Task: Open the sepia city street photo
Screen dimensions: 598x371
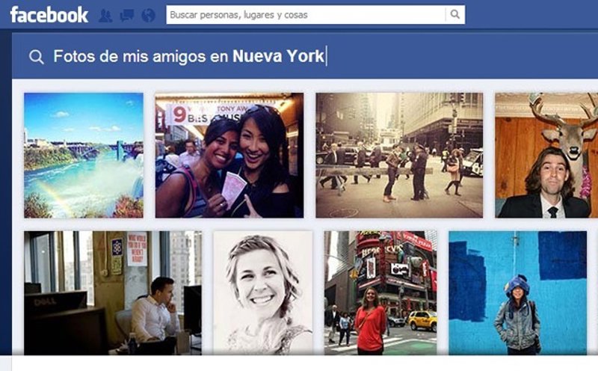Action: tap(398, 155)
